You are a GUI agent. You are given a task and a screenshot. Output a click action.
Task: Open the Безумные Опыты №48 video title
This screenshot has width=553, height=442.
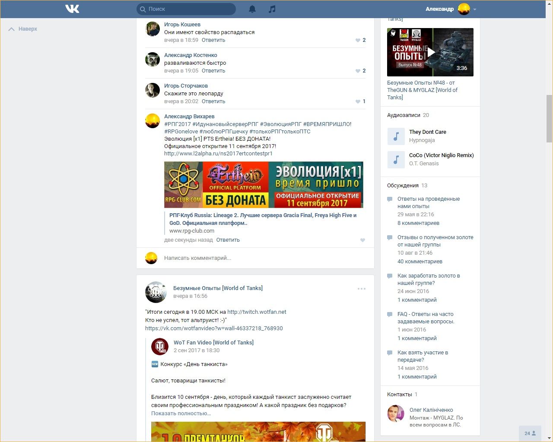click(x=422, y=90)
